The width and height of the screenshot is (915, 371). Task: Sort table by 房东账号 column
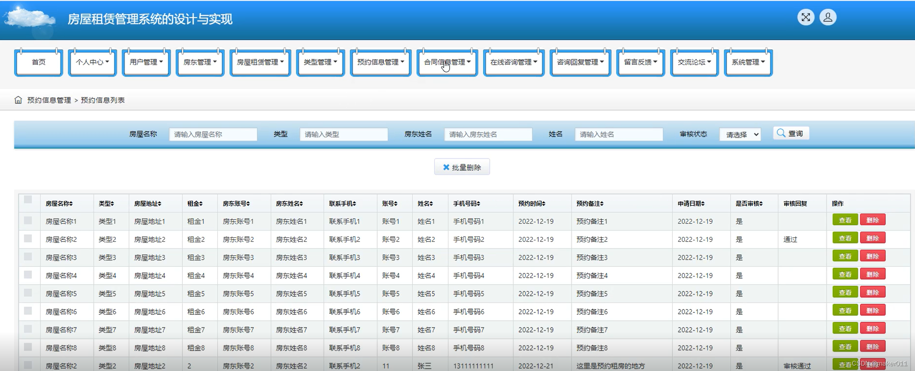(236, 204)
